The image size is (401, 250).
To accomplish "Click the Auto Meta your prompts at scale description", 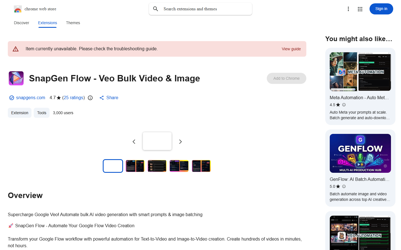I will point(360,115).
